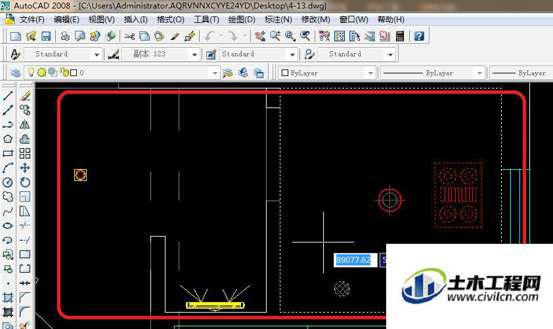Expand the multileader style Standard dropdown
553x329 pixels.
pyautogui.click(x=390, y=54)
